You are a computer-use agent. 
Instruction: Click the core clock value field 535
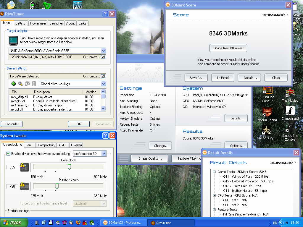(12, 167)
